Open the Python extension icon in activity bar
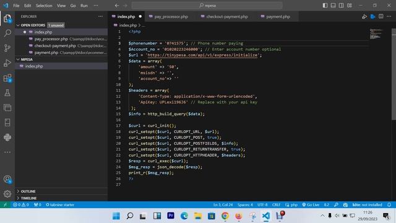The image size is (396, 223). point(7,138)
